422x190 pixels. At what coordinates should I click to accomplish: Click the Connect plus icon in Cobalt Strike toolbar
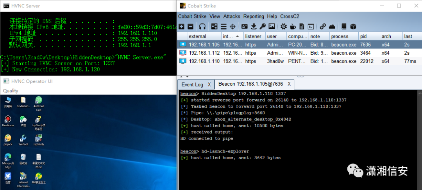point(182,26)
